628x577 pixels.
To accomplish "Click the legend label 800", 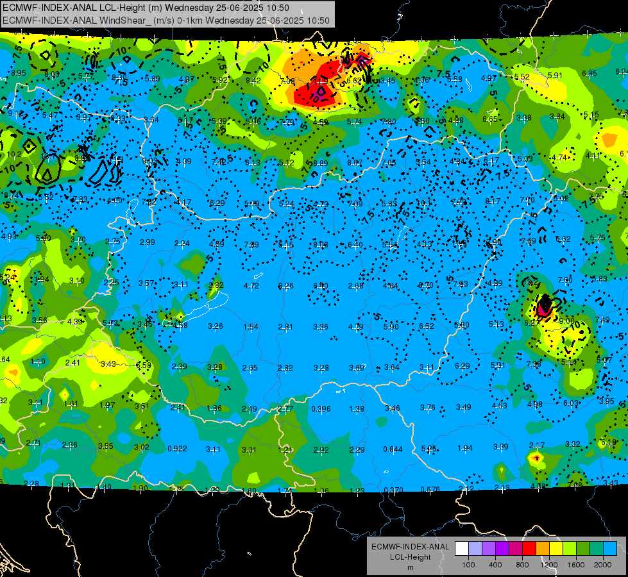I will click(x=522, y=565).
